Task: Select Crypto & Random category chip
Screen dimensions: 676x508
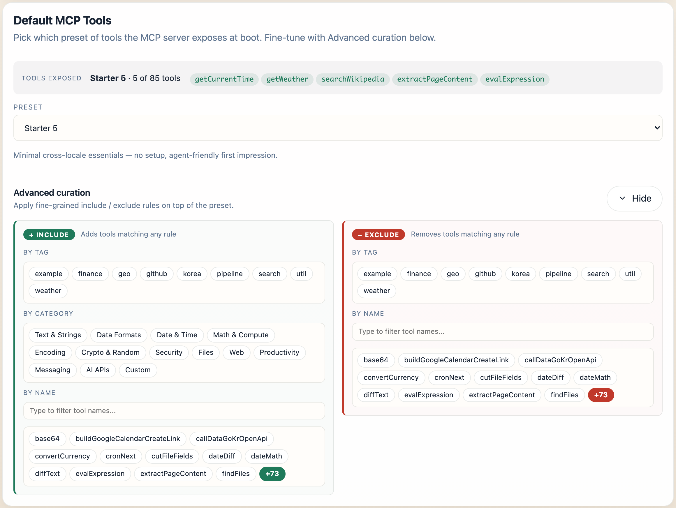Action: click(110, 352)
